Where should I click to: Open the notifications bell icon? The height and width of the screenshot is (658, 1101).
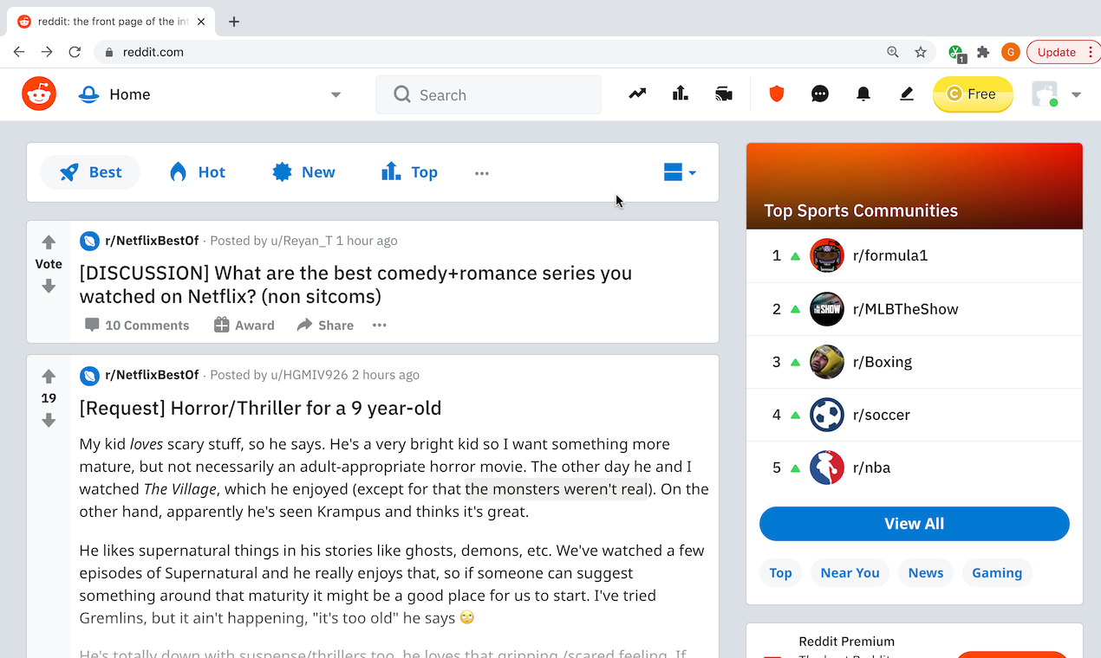point(863,94)
